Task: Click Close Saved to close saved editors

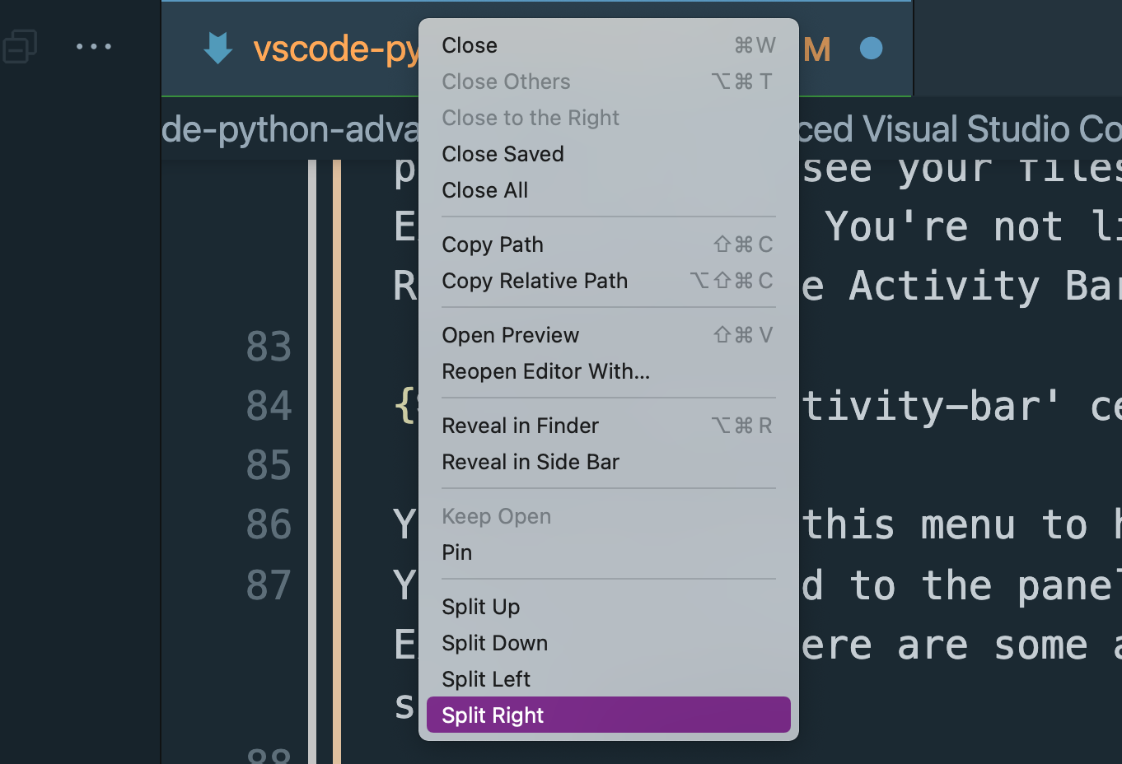Action: [x=503, y=154]
